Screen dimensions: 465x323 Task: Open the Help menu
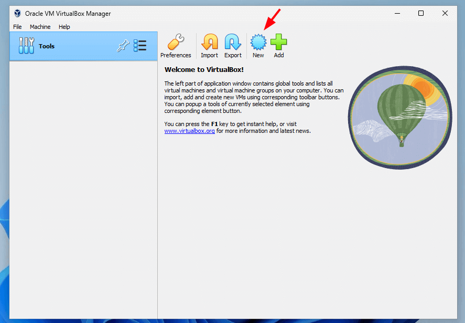pos(64,27)
